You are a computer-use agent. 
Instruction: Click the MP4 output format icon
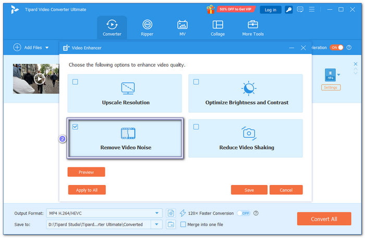coord(330,75)
